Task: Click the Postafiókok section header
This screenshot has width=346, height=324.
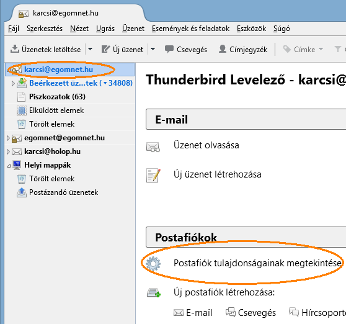Action: (246, 237)
